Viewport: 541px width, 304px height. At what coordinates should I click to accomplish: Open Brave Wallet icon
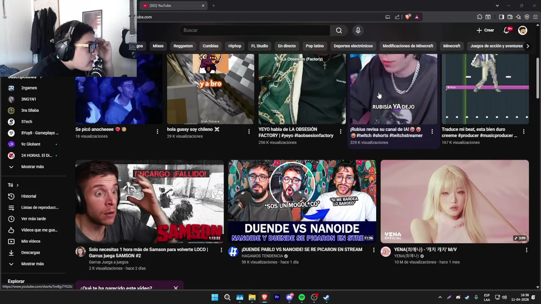510,17
